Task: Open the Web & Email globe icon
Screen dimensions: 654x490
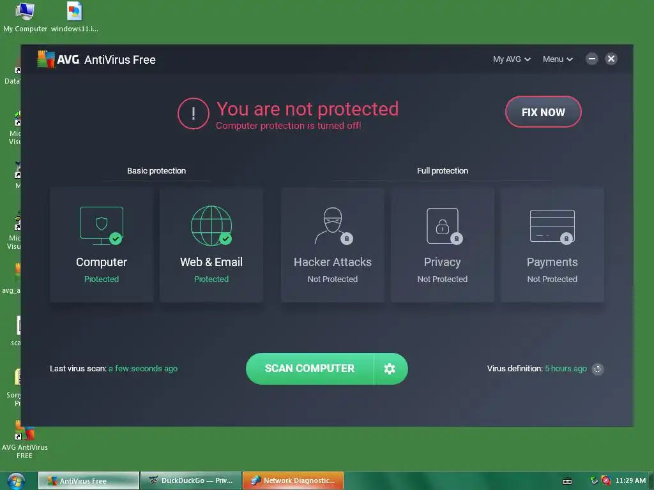Action: (211, 225)
